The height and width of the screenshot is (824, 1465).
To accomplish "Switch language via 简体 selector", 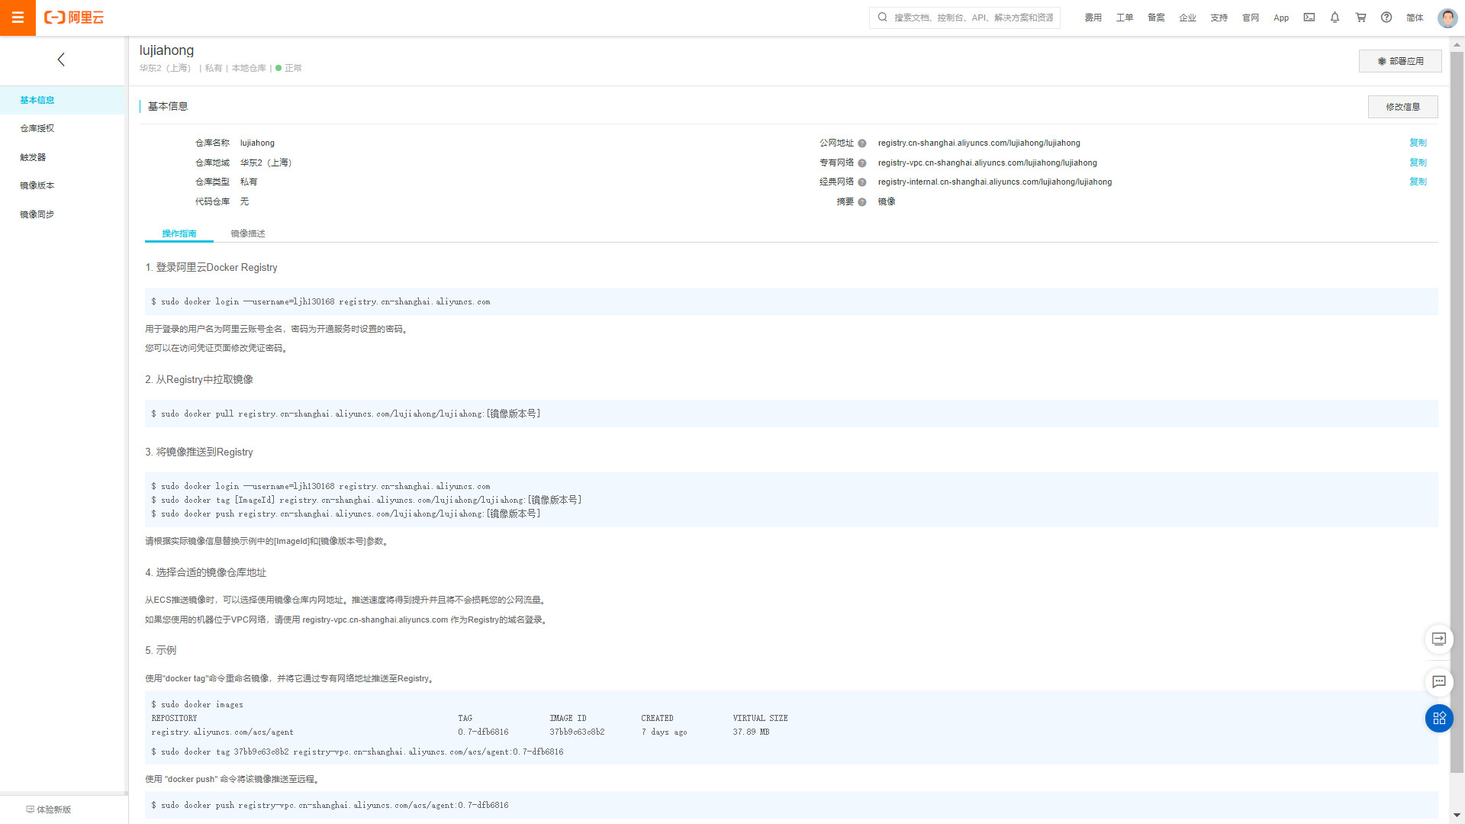I will click(x=1415, y=18).
